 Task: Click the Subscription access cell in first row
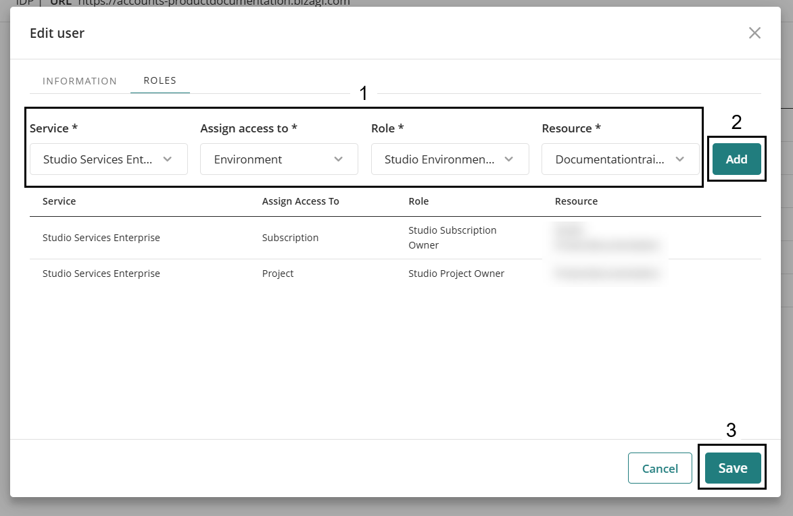[x=290, y=238]
